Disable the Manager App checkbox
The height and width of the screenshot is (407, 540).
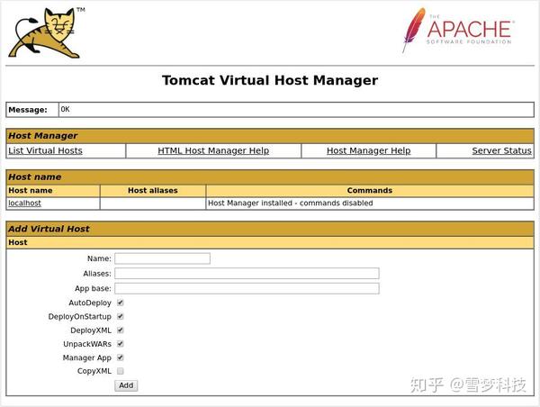[x=121, y=357]
